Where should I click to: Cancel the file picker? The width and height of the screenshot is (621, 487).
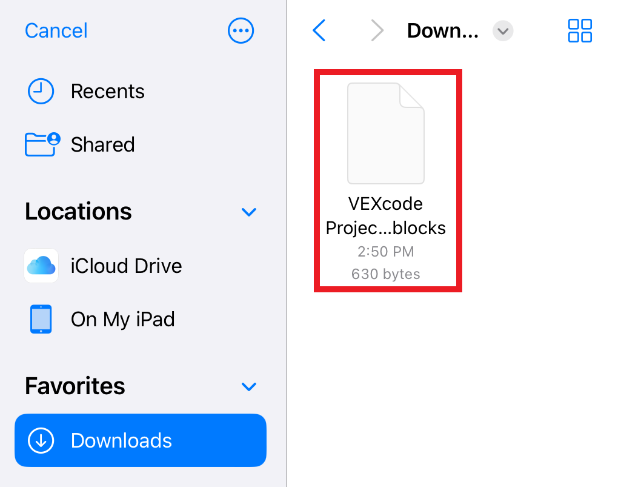coord(56,30)
